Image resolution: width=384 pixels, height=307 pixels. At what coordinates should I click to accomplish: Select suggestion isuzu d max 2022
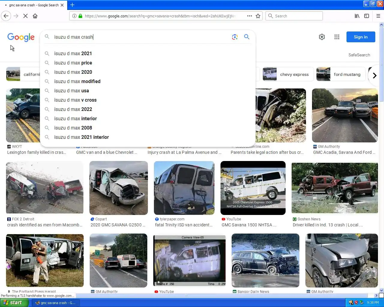[148, 109]
